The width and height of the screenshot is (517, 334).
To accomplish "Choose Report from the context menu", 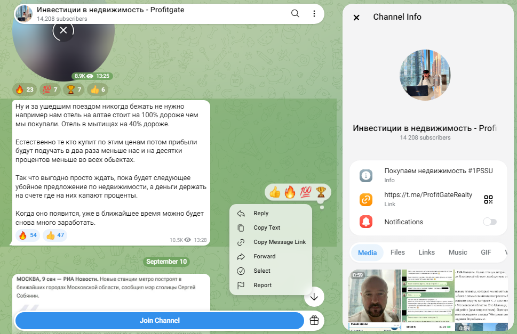I will (x=271, y=286).
